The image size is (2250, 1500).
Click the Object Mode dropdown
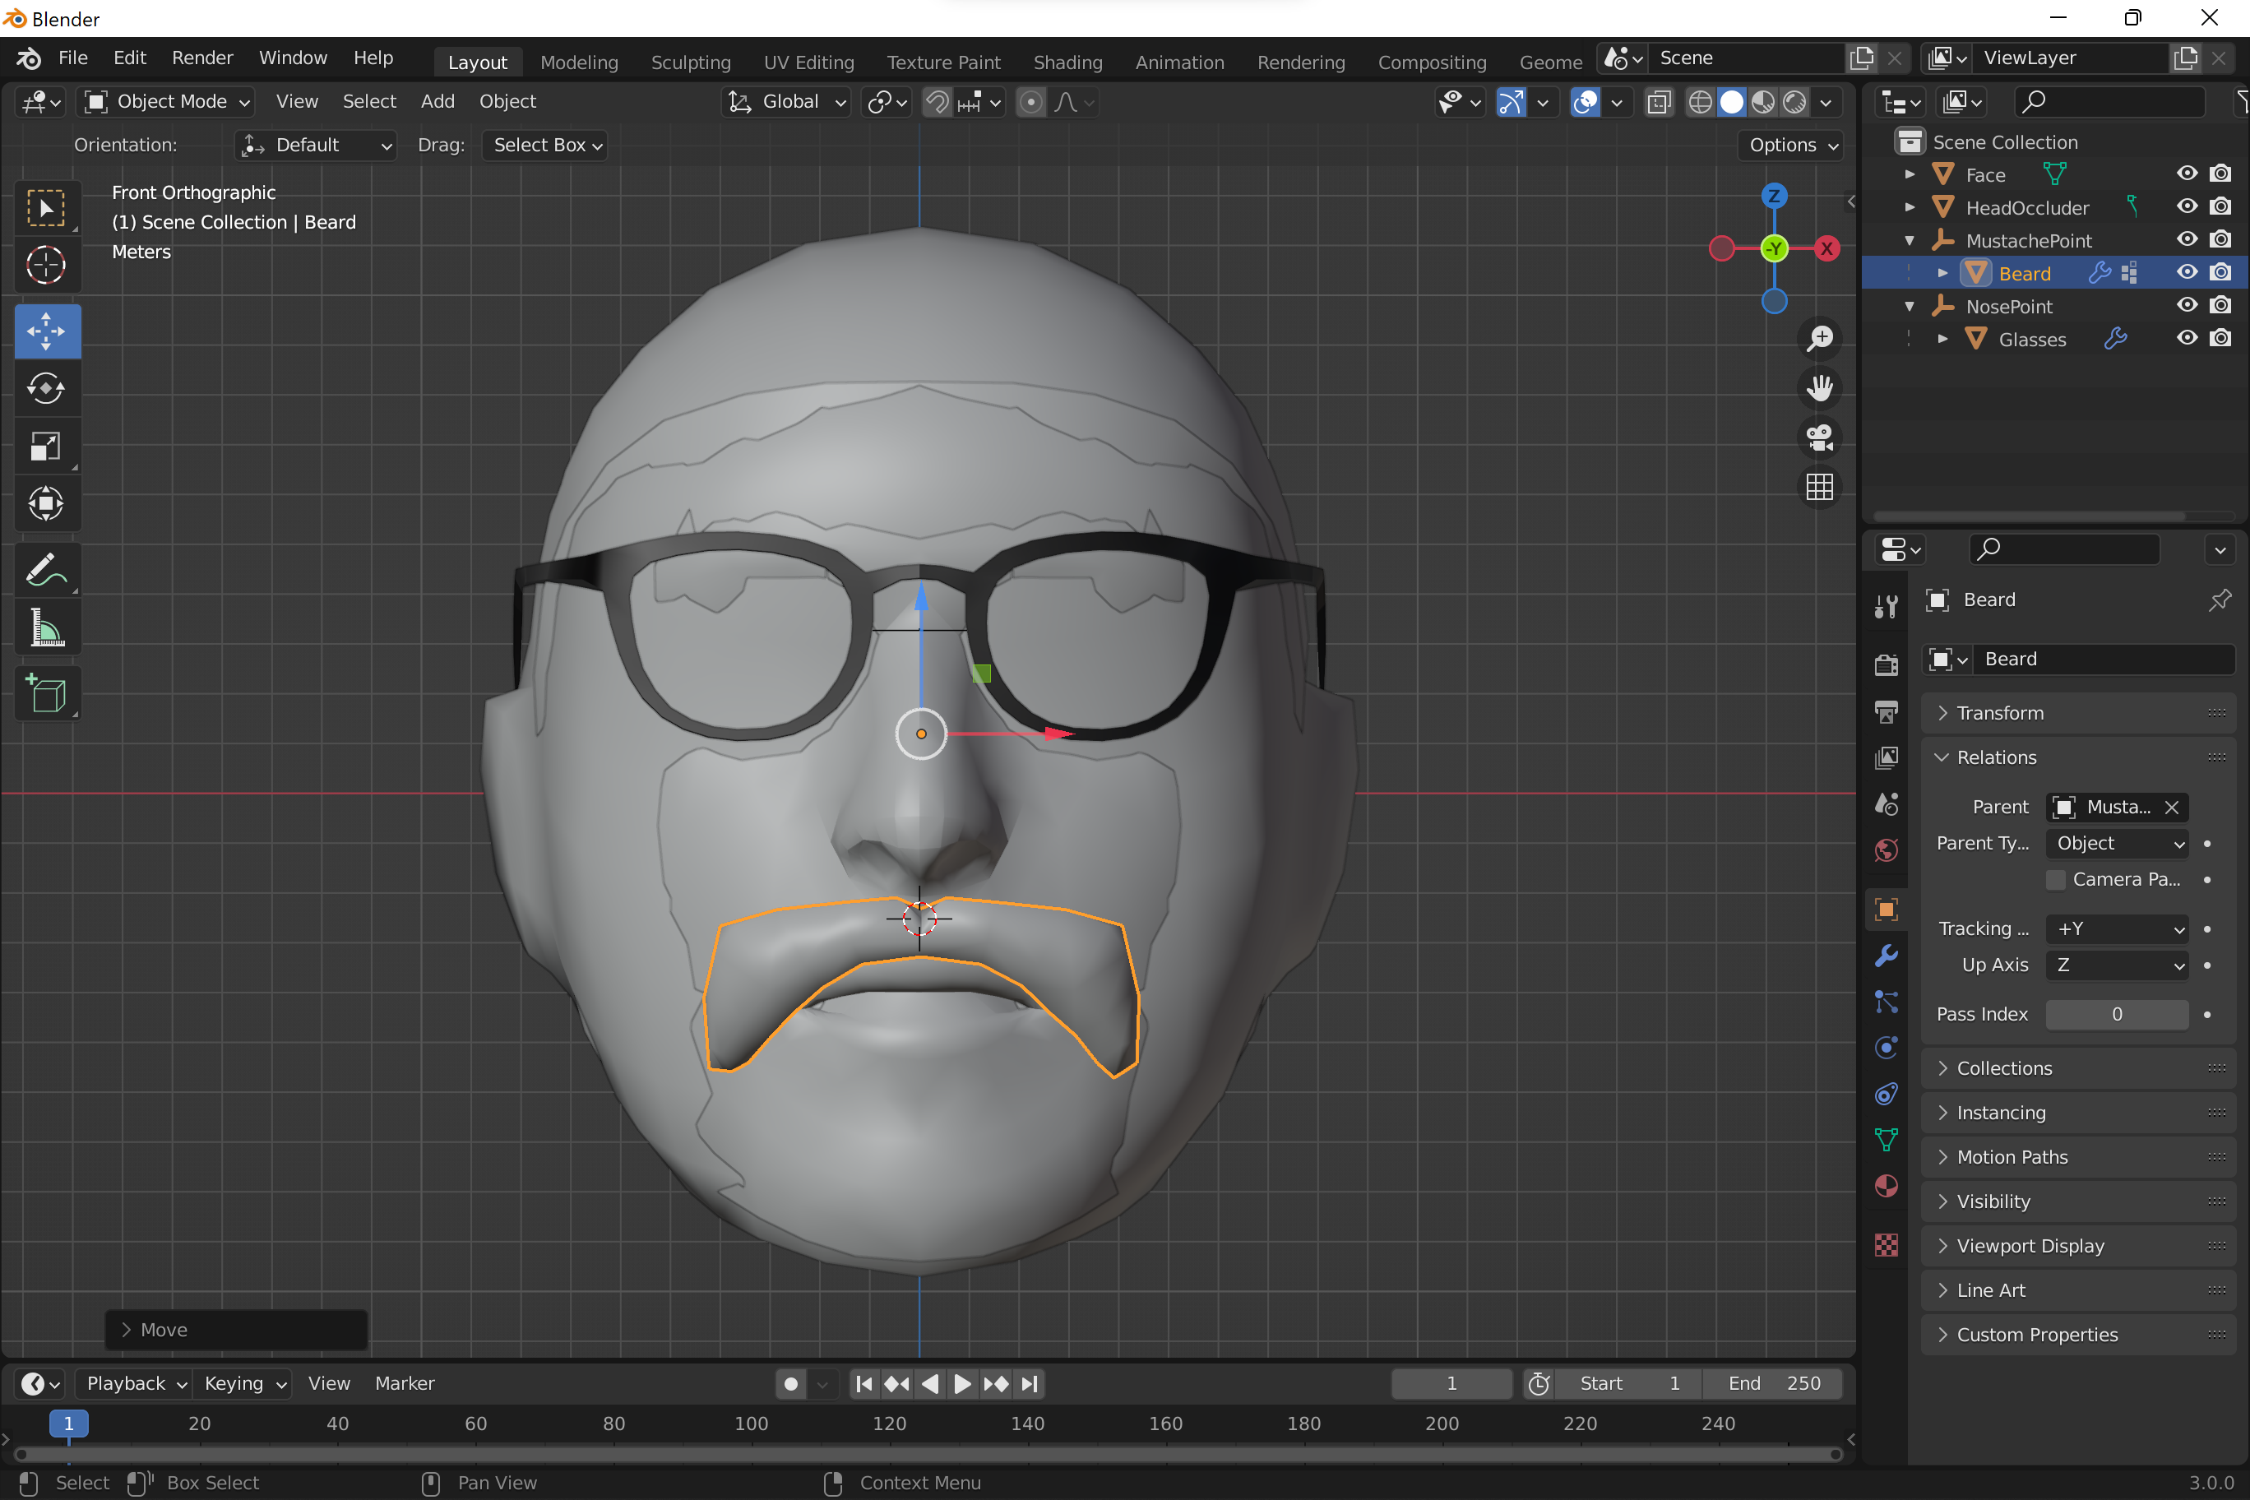[x=168, y=102]
